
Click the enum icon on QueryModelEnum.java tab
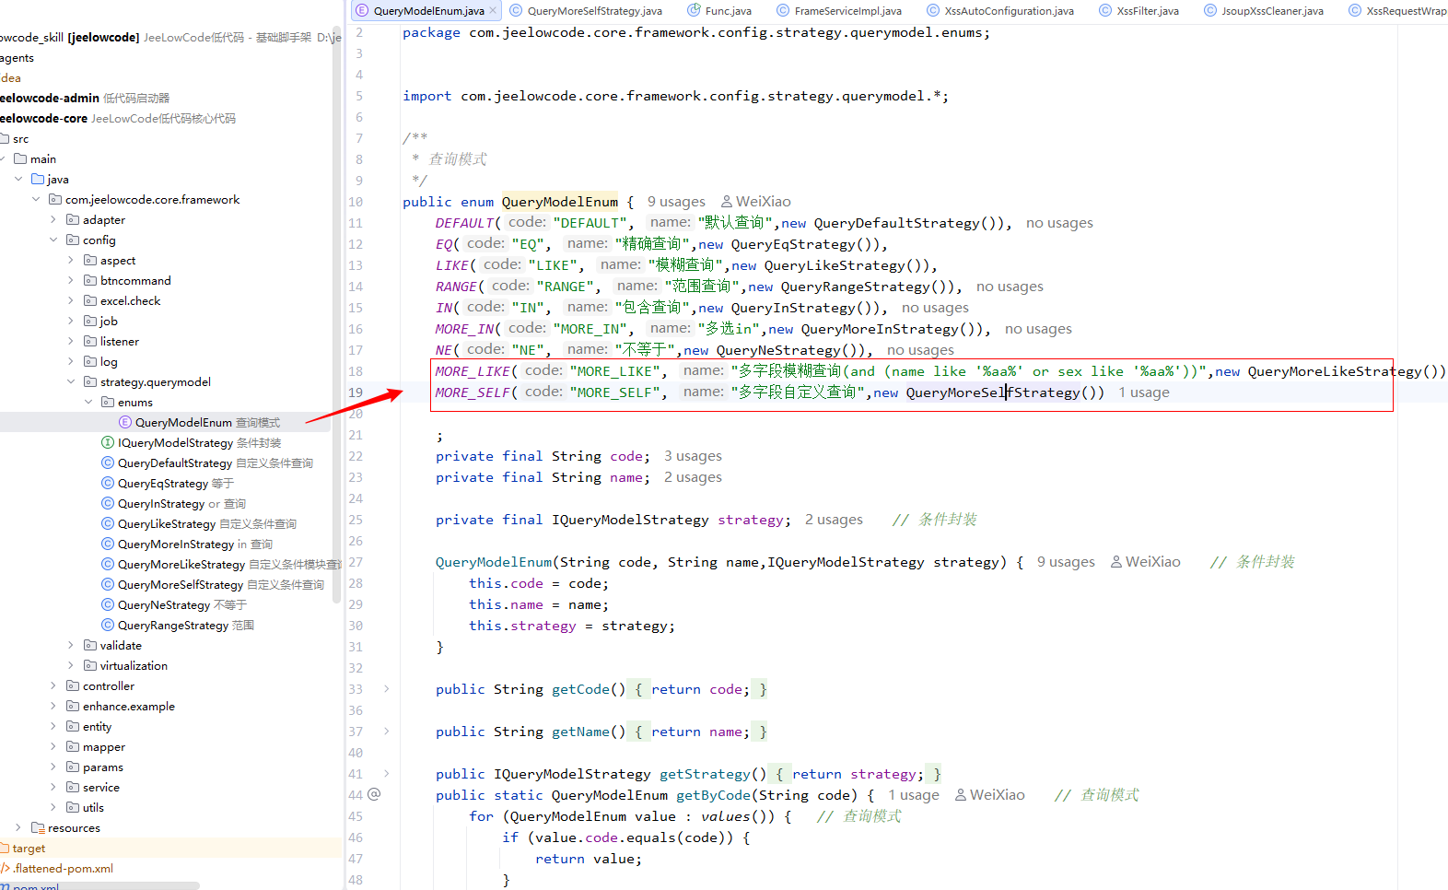click(362, 11)
